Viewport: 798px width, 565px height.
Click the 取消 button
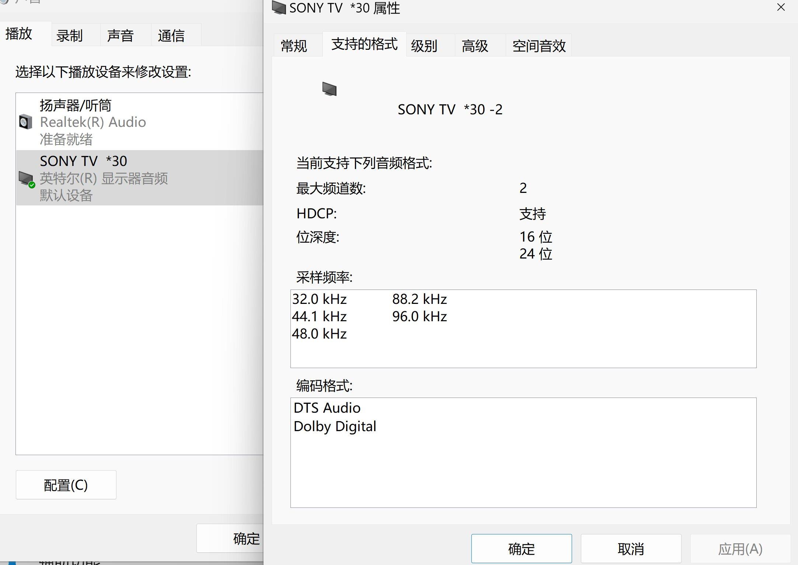point(631,549)
